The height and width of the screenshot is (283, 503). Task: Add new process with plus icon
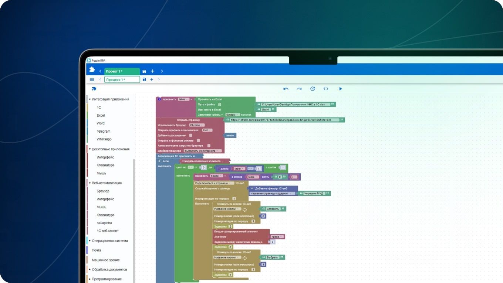coord(152,79)
